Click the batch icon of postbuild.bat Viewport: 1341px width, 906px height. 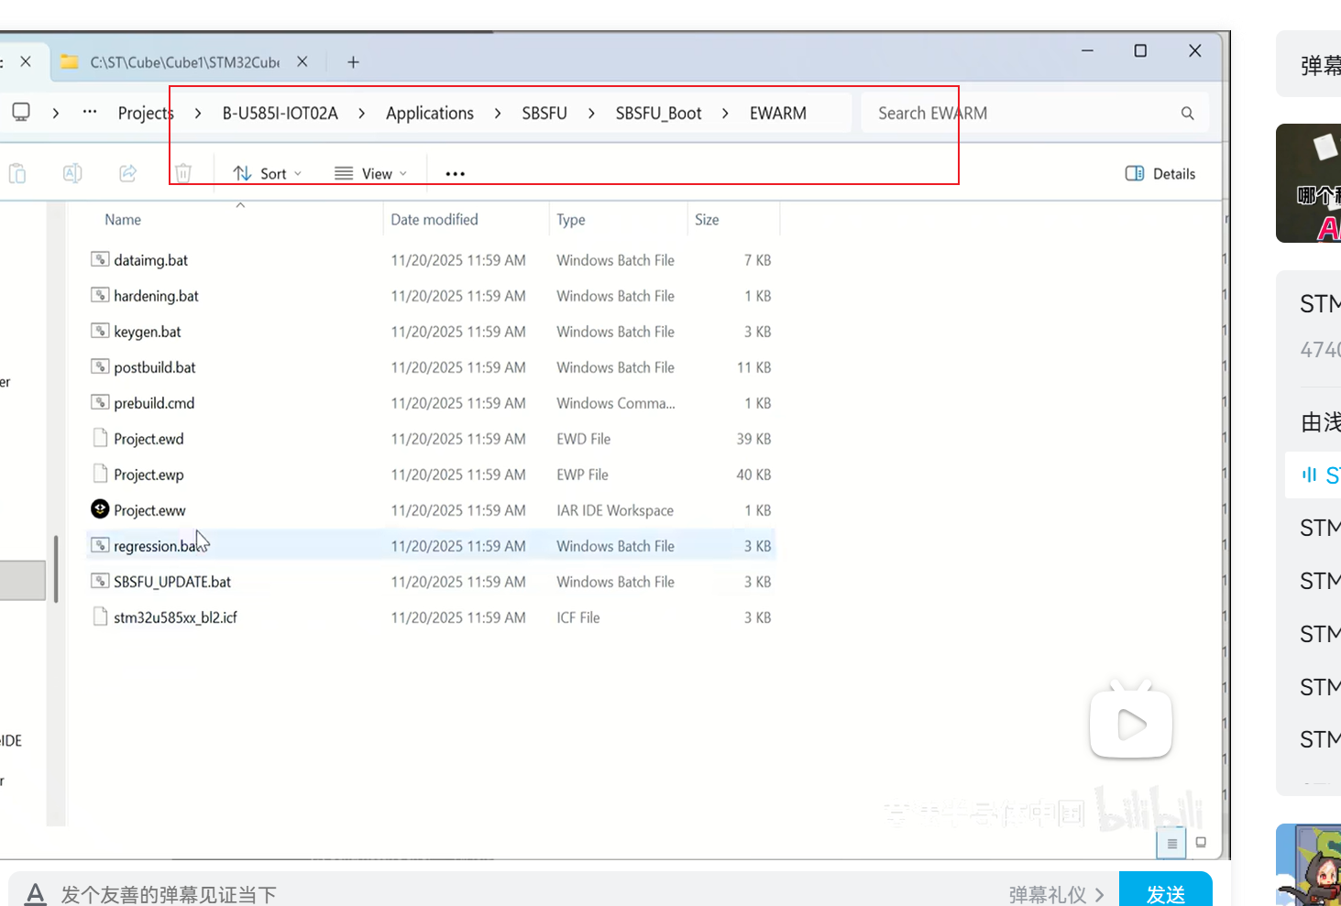pyautogui.click(x=100, y=366)
